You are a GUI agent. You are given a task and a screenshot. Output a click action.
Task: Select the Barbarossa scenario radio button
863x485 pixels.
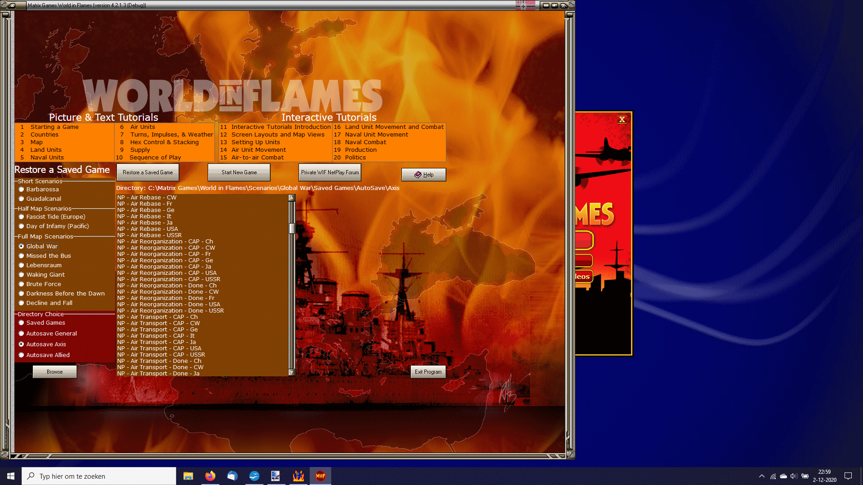tap(21, 190)
